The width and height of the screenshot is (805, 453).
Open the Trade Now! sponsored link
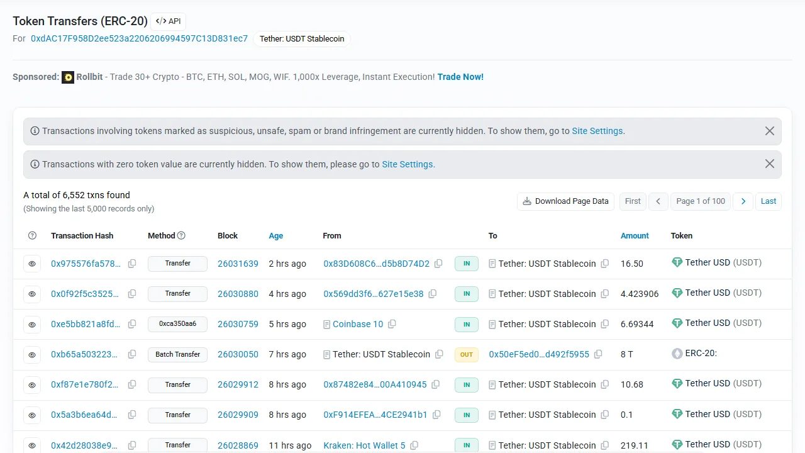tap(460, 77)
